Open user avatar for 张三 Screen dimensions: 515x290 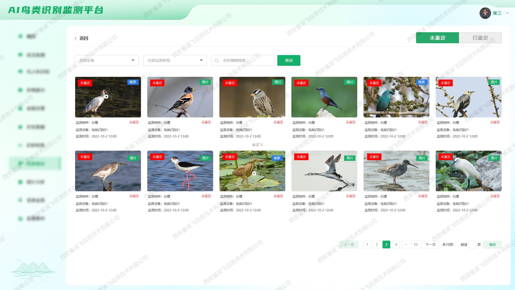[x=485, y=13]
